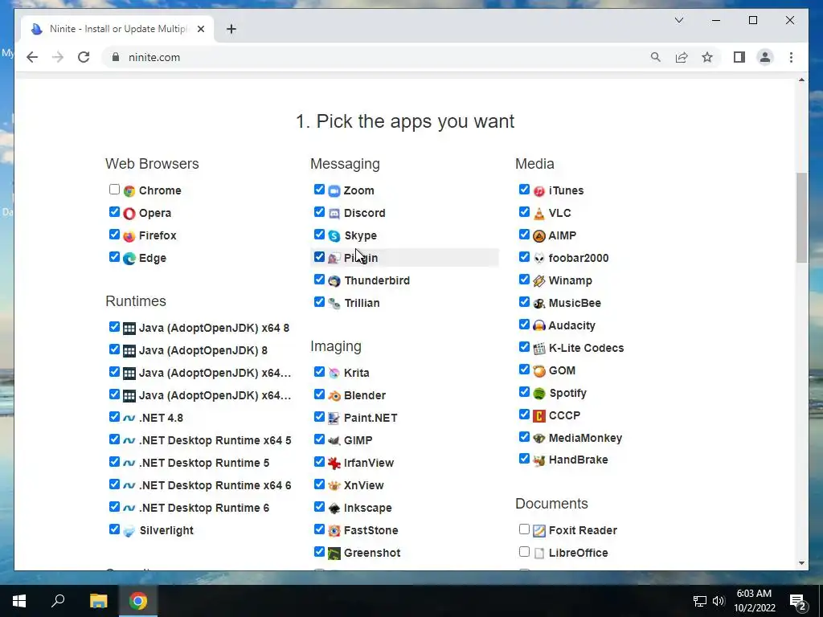Image resolution: width=823 pixels, height=617 pixels.
Task: Click the Winamp app icon
Action: click(x=539, y=281)
